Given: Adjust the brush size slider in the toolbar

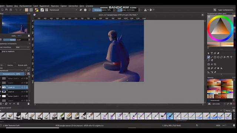Looking at the screenshot, I should coord(128,10).
